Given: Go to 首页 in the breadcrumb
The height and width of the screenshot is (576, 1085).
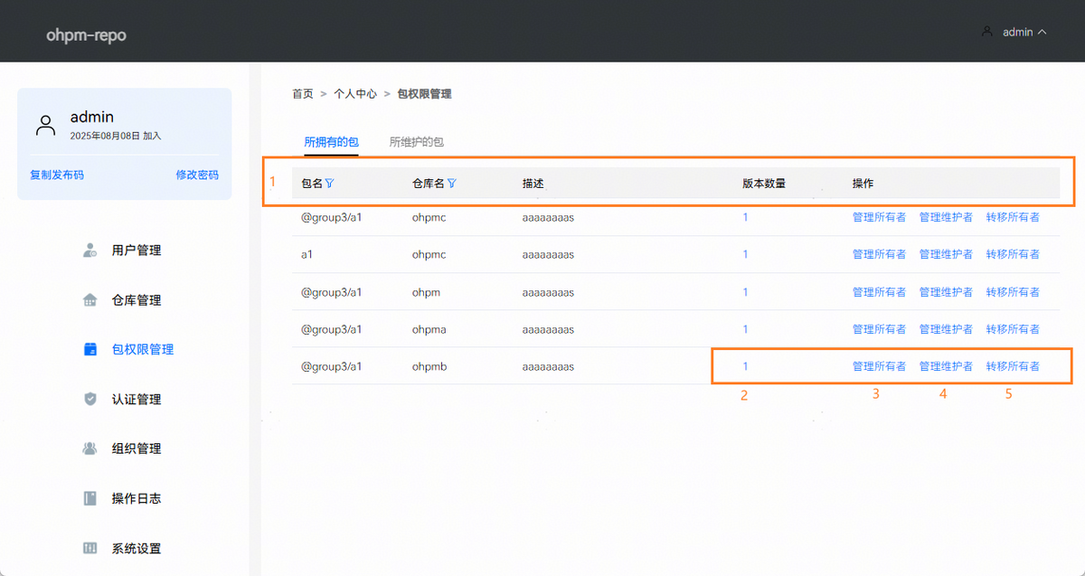Looking at the screenshot, I should [302, 94].
